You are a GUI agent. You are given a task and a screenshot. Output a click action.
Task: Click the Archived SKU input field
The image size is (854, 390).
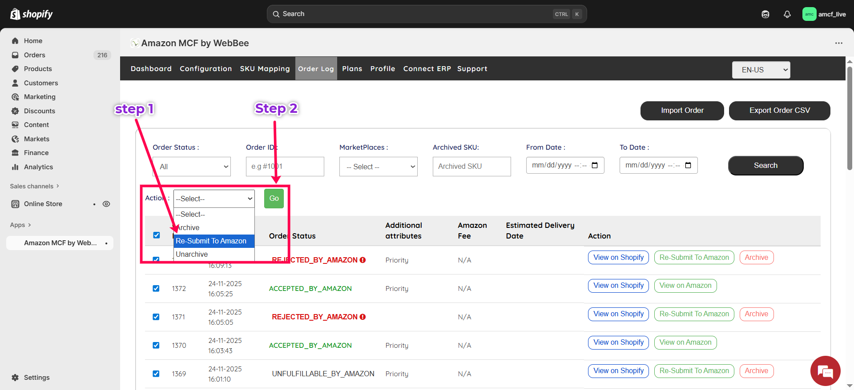click(x=471, y=167)
